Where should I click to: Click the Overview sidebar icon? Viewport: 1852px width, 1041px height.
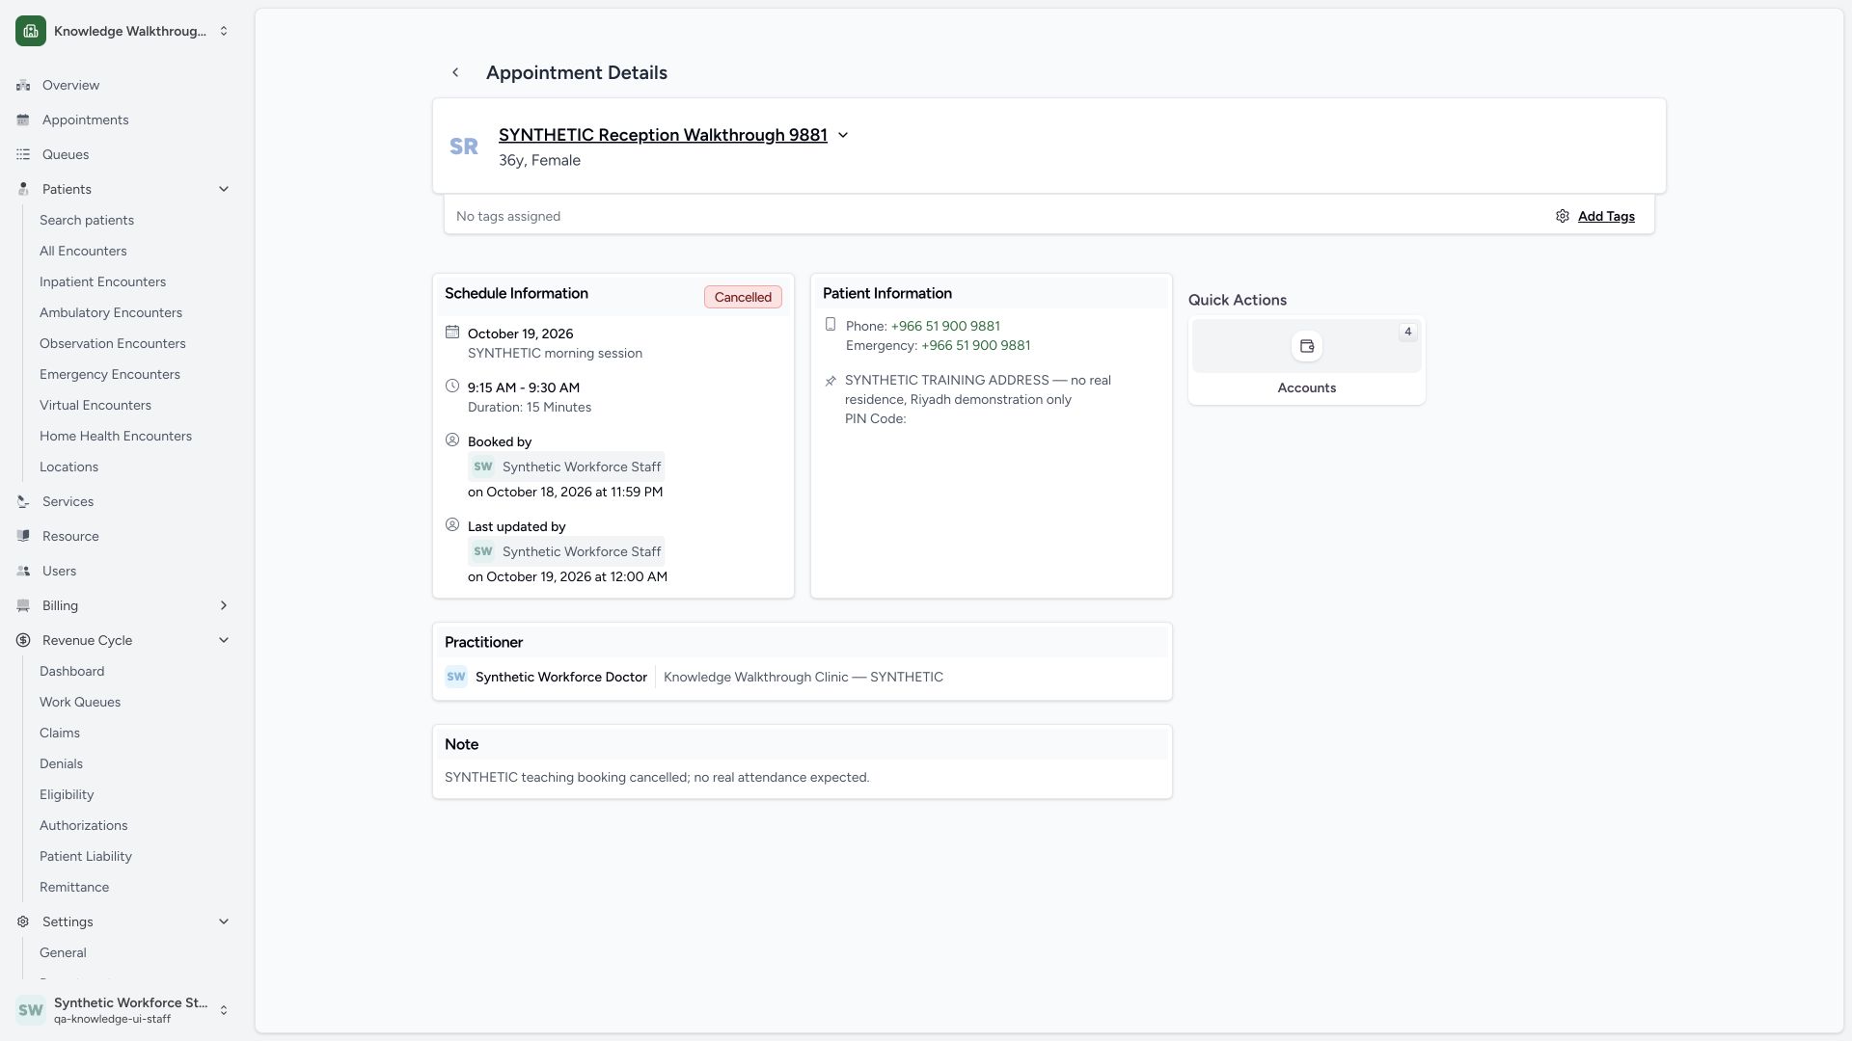(x=23, y=85)
